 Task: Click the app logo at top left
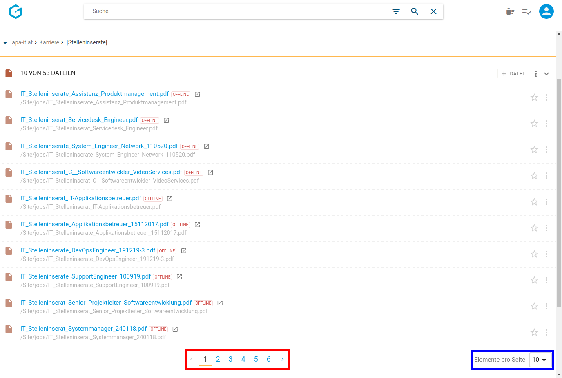(x=16, y=11)
